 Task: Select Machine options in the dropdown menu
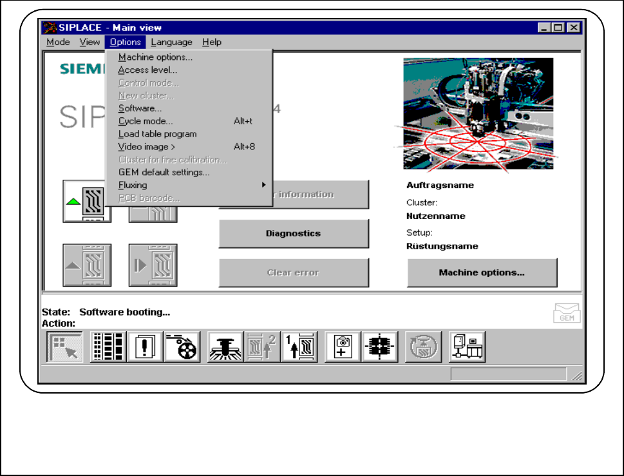(x=155, y=57)
